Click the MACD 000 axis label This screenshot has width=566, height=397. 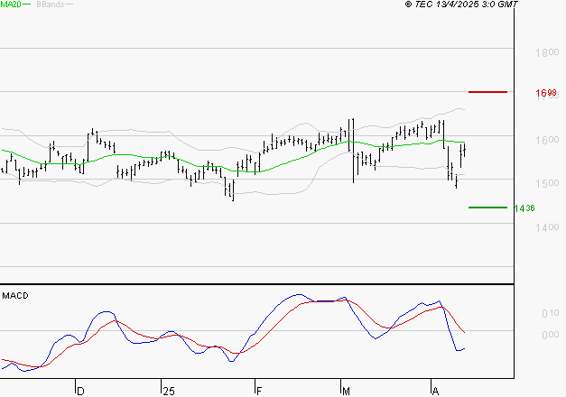point(550,336)
